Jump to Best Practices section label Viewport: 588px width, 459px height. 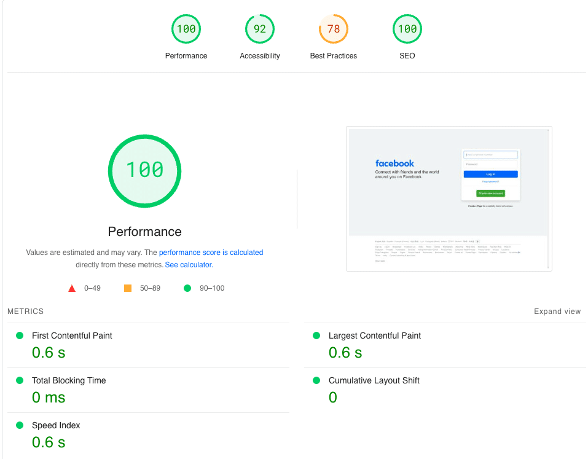click(x=334, y=56)
